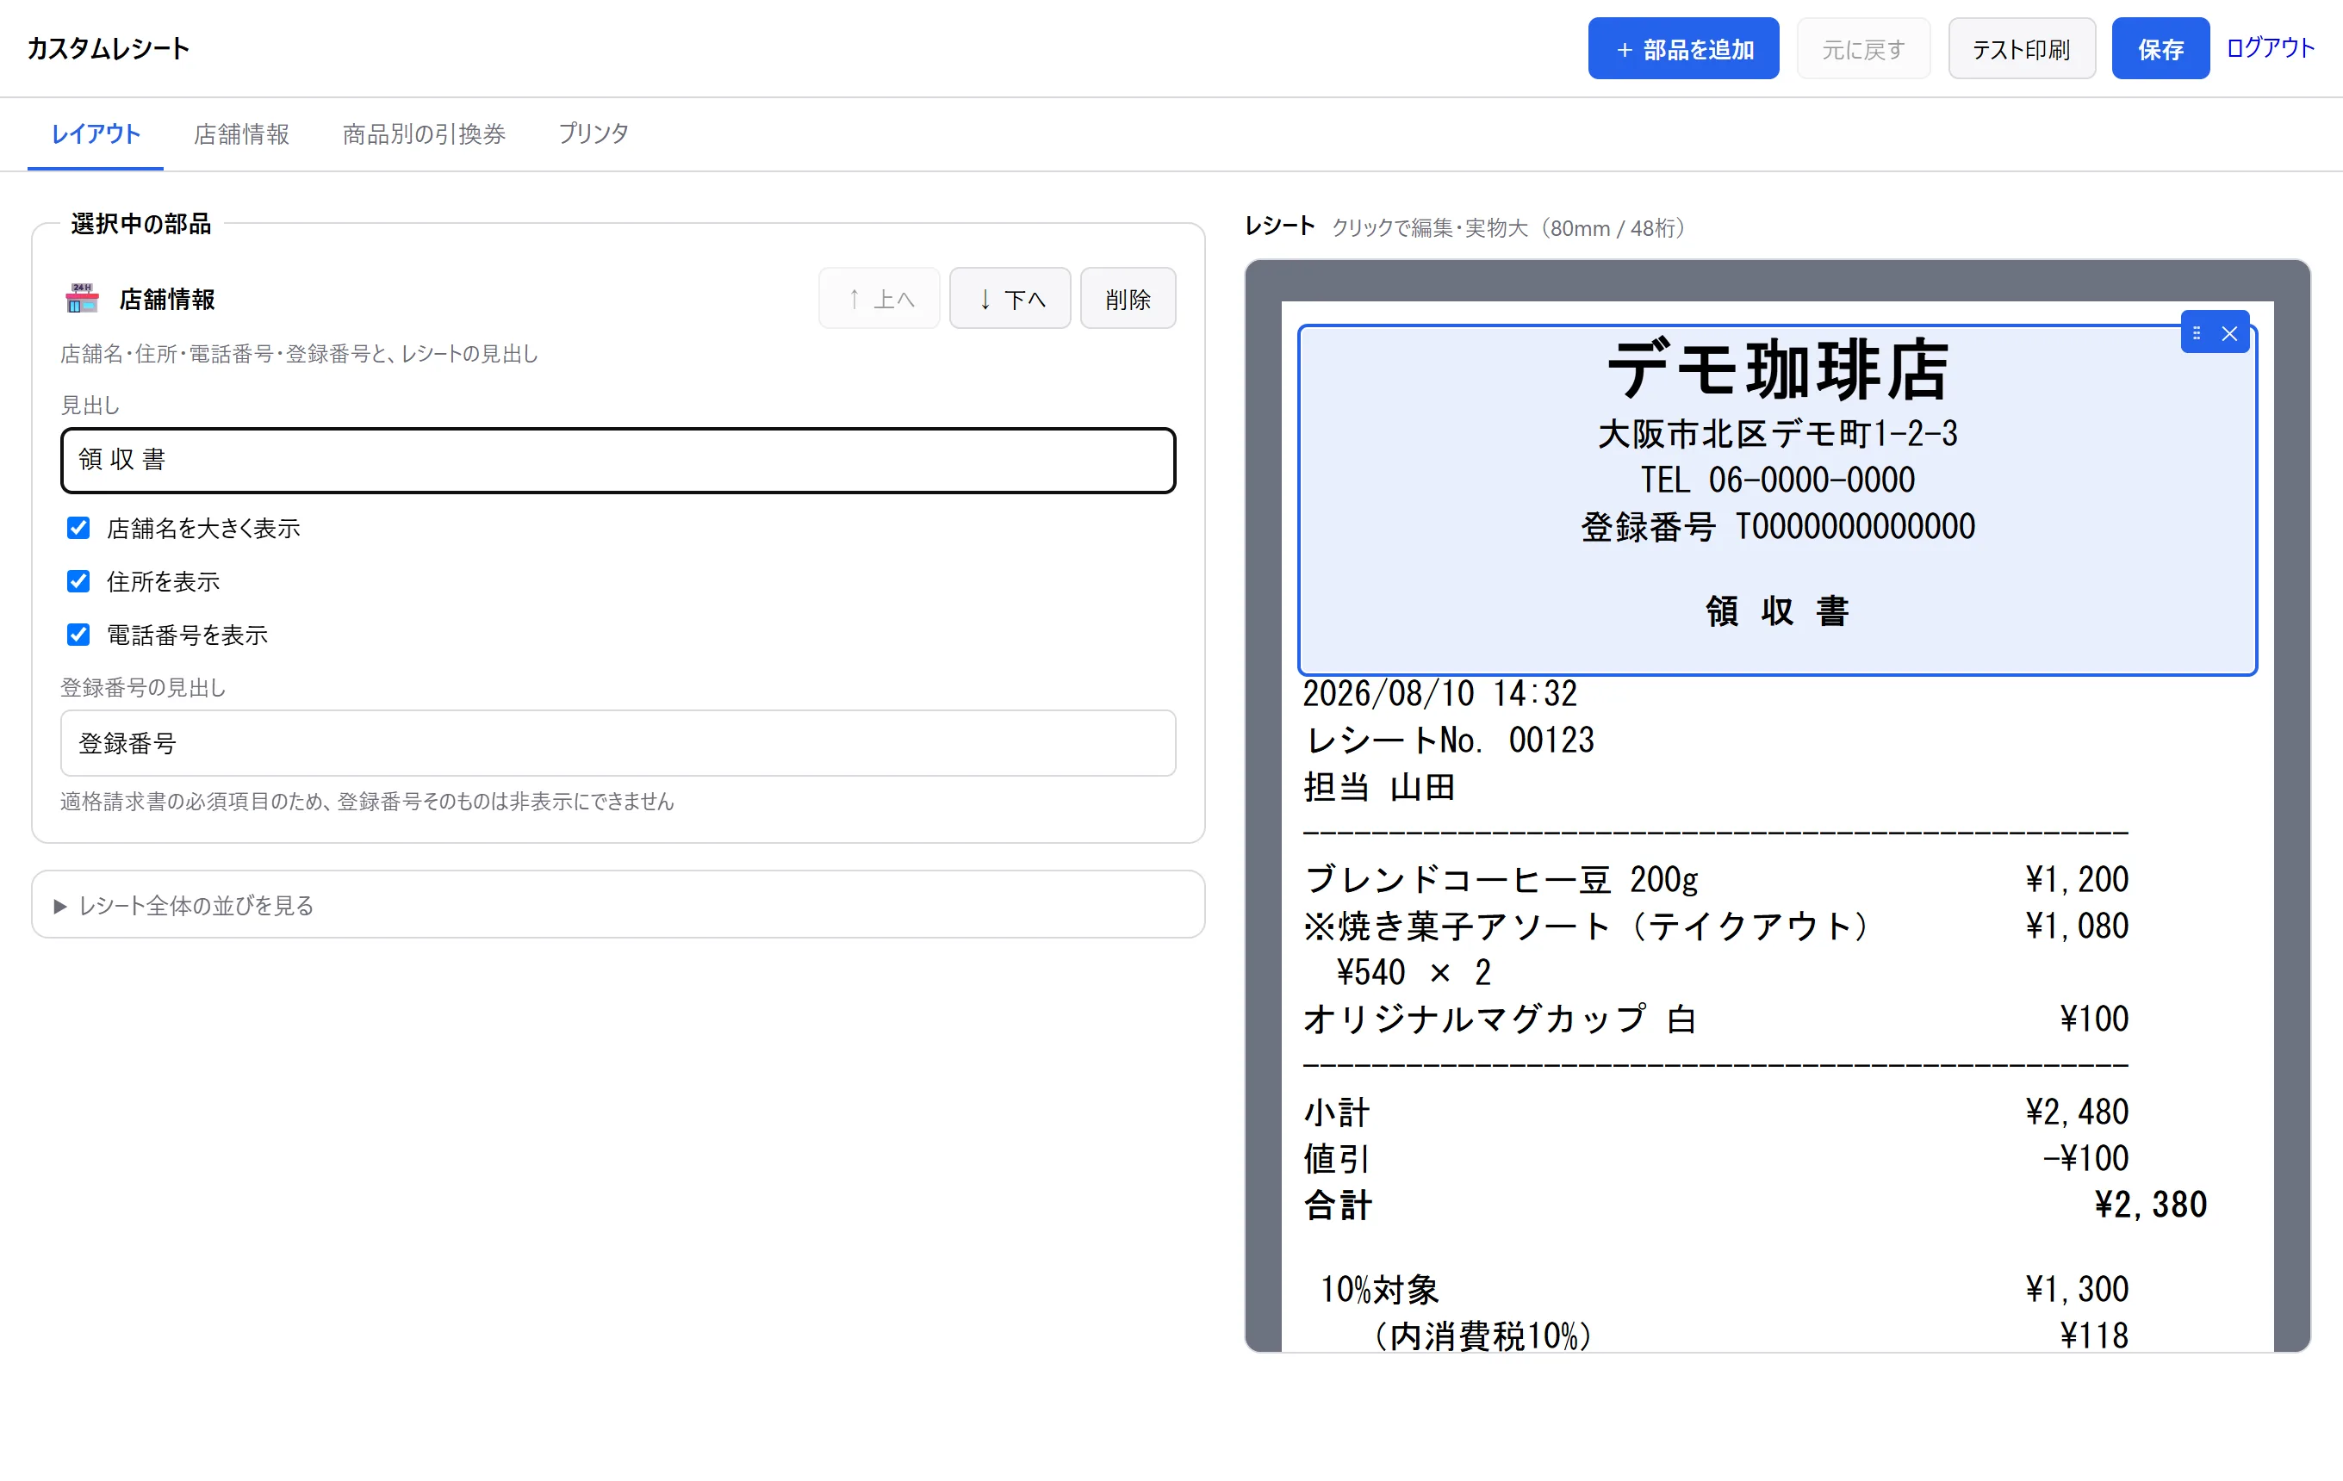Viewport: 2343px width, 1481px height.
Task: Move the part down with 下へ
Action: point(1010,299)
